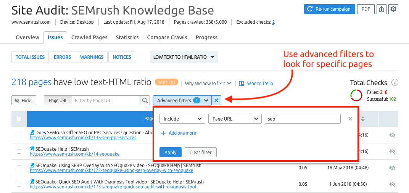Switch to the Progress tab

tap(206, 37)
